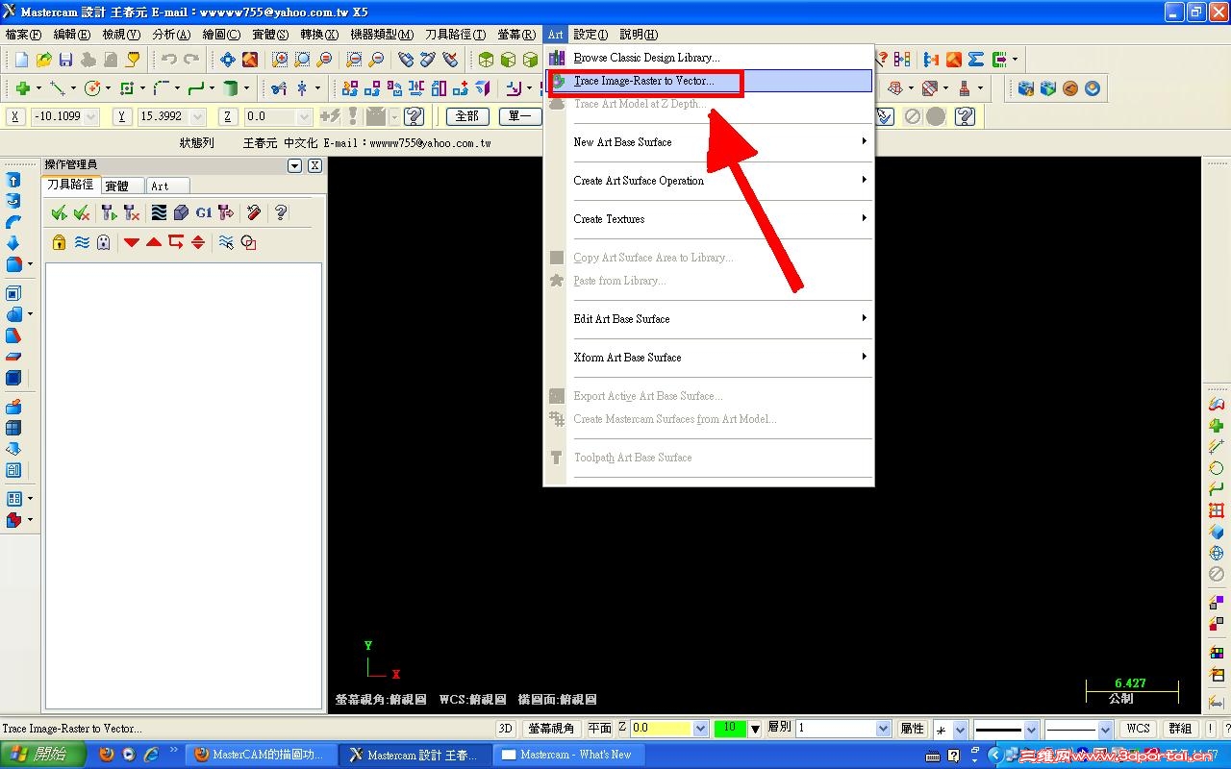Screen dimensions: 1231x769
Task: Open the Xform Art Base Surface submenu
Action: (x=710, y=358)
